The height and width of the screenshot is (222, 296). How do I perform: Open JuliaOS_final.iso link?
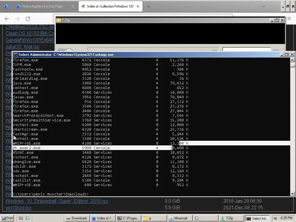click(22, 47)
